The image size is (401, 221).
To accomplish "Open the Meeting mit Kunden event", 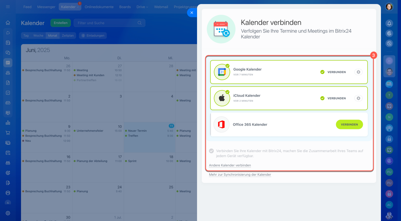I will 98,75.
